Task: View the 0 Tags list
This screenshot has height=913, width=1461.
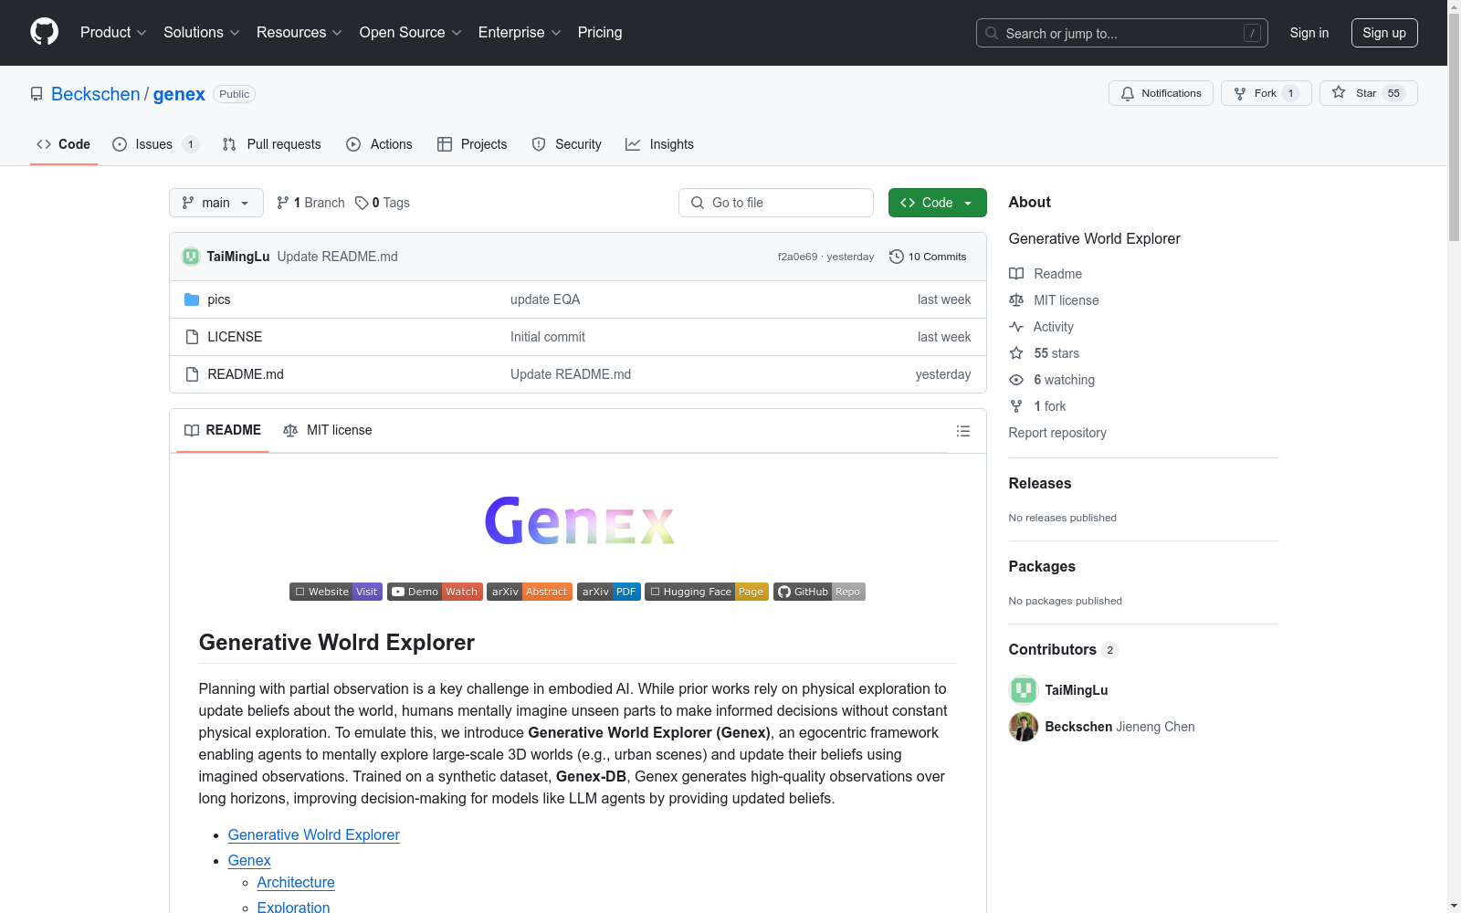Action: [383, 203]
